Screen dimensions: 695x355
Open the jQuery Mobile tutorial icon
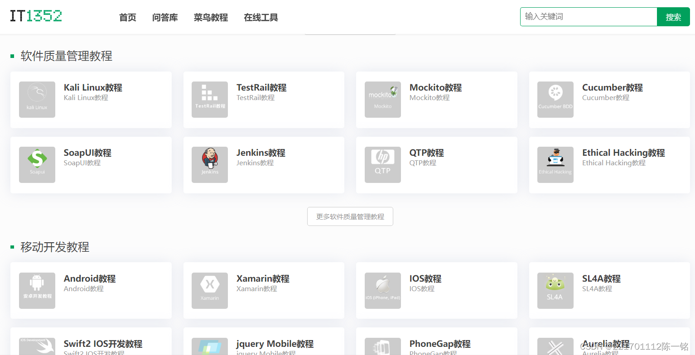pos(210,346)
